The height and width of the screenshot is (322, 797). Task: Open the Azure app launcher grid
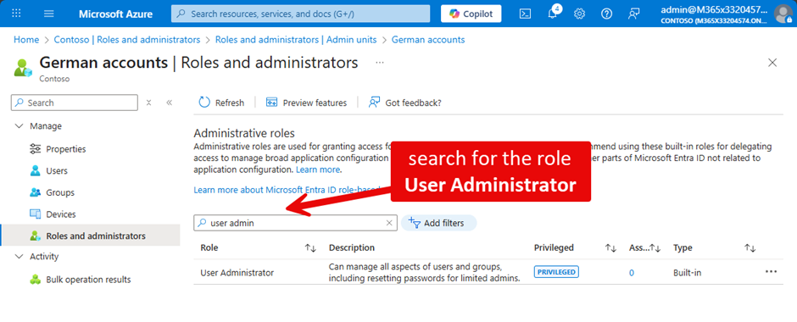pos(16,14)
